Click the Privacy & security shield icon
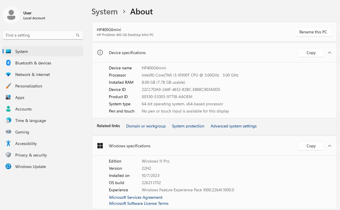This screenshot has width=340, height=210. pos(8,155)
